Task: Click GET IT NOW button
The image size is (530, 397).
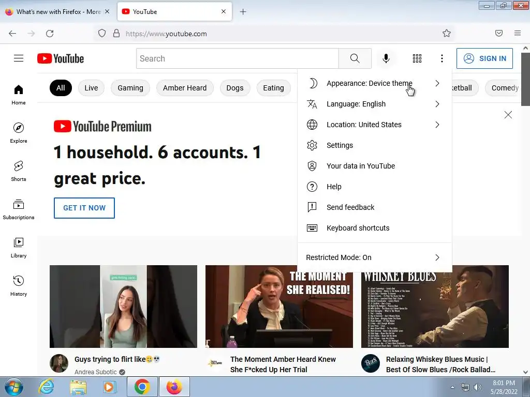Action: (x=84, y=208)
